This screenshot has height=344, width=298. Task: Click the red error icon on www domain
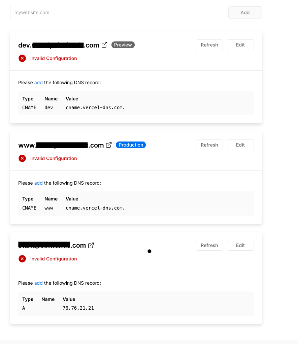pos(22,158)
